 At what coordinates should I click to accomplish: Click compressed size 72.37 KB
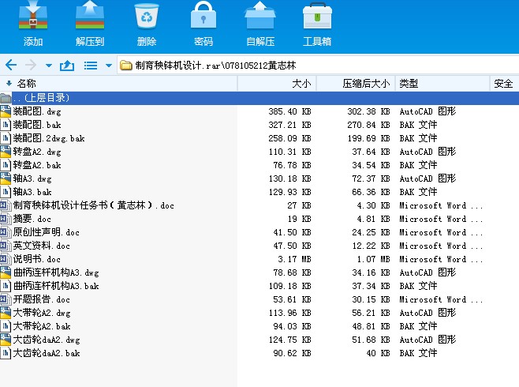coord(371,178)
